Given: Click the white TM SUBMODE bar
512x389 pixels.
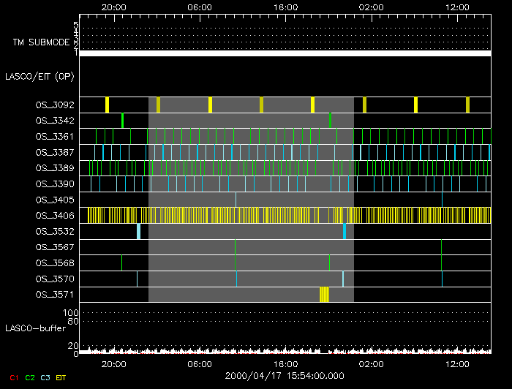Looking at the screenshot, I should click(x=285, y=53).
